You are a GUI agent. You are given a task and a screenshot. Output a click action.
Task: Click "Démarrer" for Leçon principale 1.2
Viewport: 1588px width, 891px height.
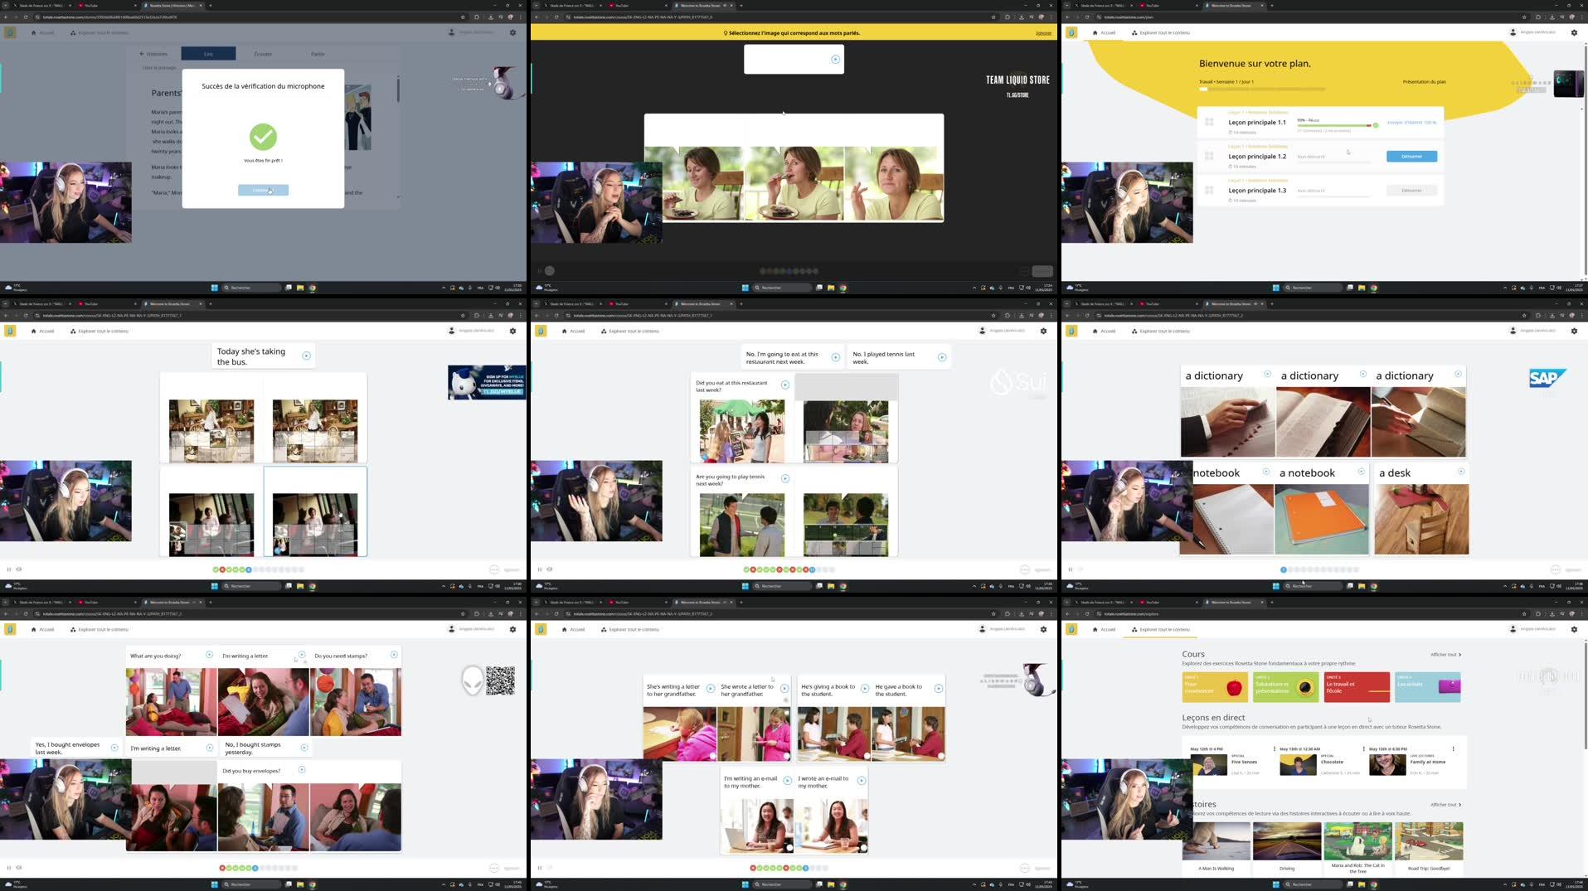[x=1411, y=156]
